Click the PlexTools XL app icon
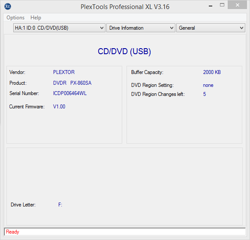 click(8, 6)
